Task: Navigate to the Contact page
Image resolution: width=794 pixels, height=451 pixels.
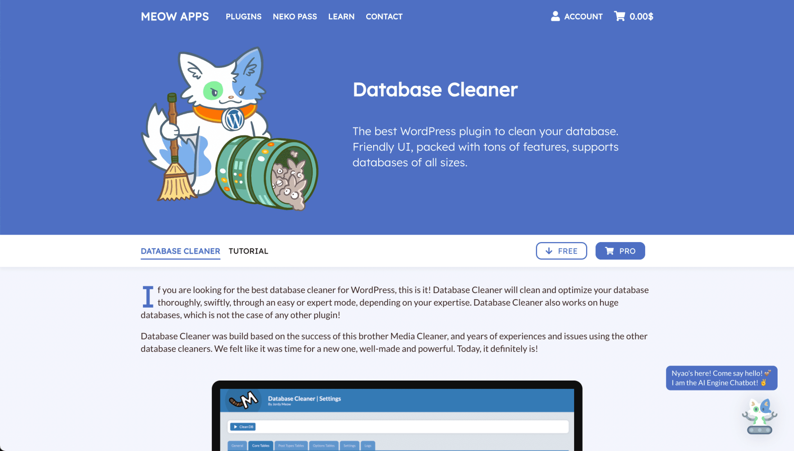Action: click(x=384, y=16)
